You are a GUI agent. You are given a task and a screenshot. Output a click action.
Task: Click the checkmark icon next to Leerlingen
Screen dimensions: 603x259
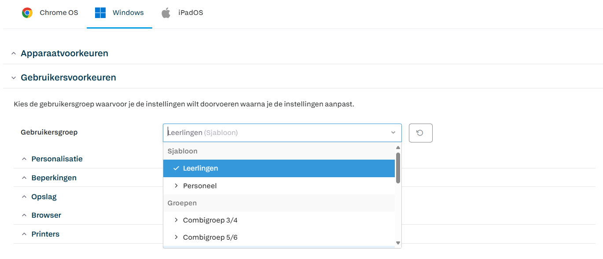tap(176, 168)
